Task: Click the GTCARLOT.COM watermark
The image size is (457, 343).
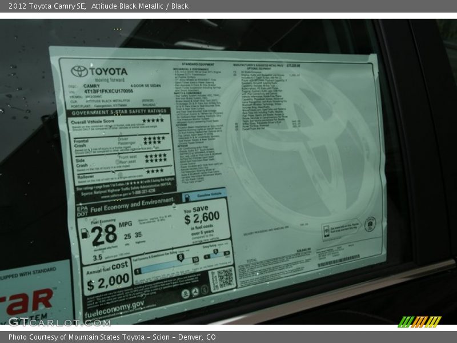Action: click(59, 322)
